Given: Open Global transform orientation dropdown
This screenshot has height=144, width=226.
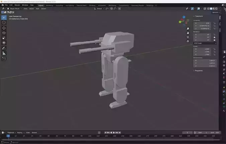Looking at the screenshot, I should [99, 9].
